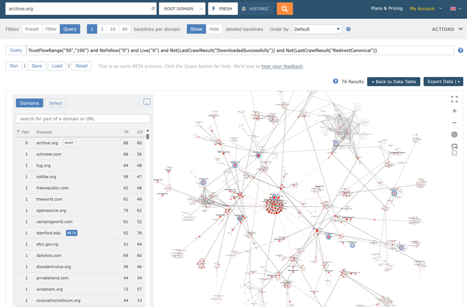This screenshot has height=307, width=467.
Task: Select the dailykos.com row
Action: click(x=81, y=256)
